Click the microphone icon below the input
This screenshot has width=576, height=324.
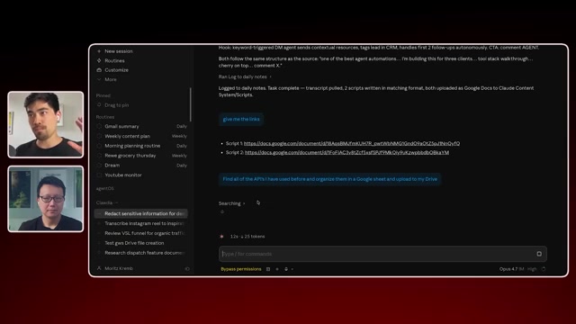pyautogui.click(x=286, y=269)
